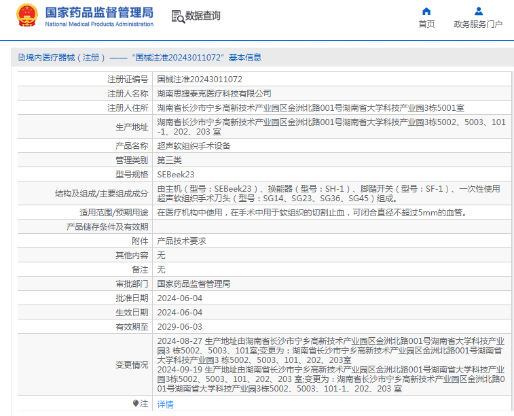The width and height of the screenshot is (514, 416).
Task: Click the 批准日期 label
Action: [132, 298]
